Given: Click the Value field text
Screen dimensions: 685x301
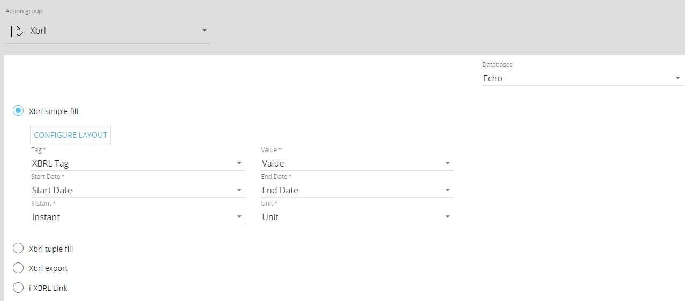Looking at the screenshot, I should click(273, 163).
